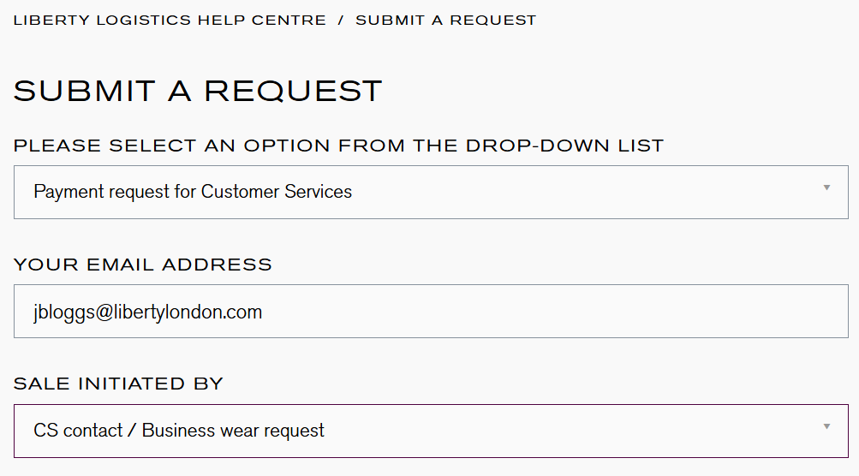
Task: Click the arrow icon on CS contact dropdown
Action: (826, 426)
